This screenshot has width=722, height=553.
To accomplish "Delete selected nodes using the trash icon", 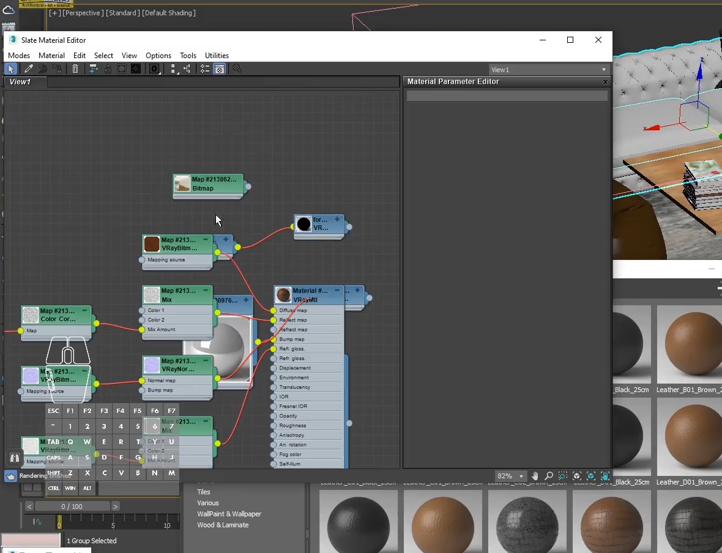I will click(75, 69).
